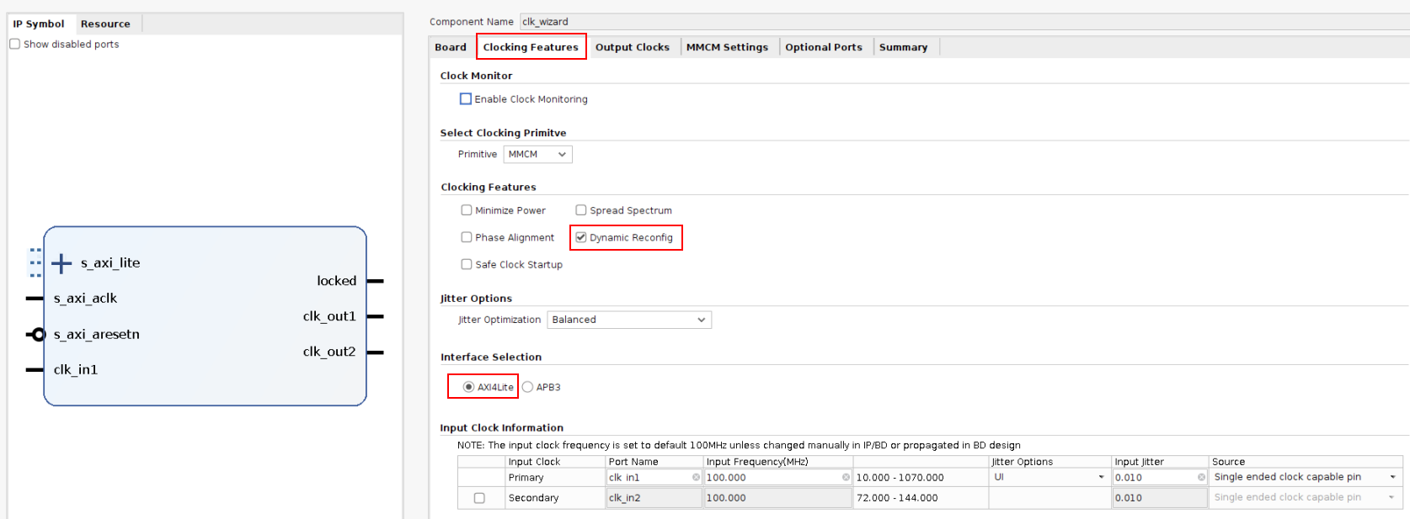Expand the s_axi_lite interface plus icon
The height and width of the screenshot is (519, 1410).
61,263
